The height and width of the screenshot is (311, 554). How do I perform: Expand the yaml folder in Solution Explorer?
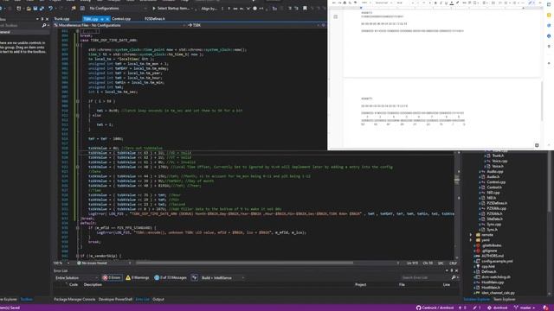(471, 240)
